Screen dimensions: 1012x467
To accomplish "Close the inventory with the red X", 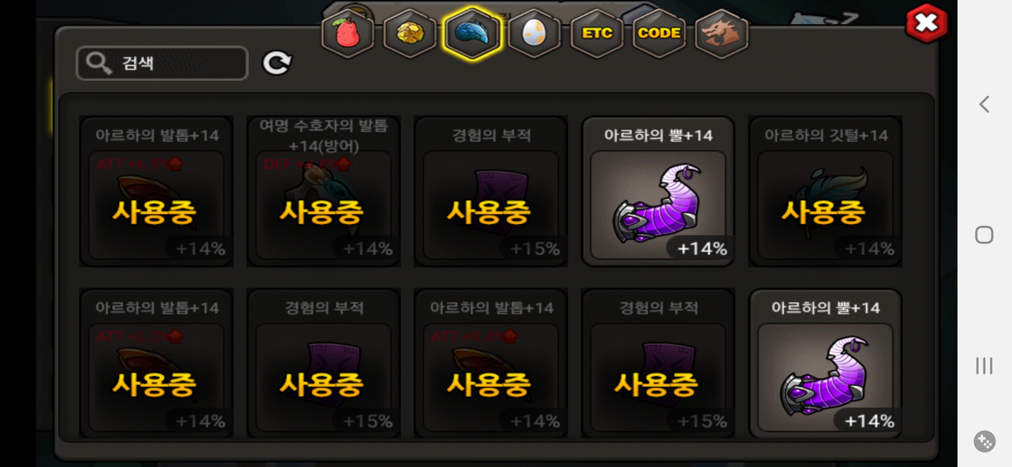I will tap(926, 23).
